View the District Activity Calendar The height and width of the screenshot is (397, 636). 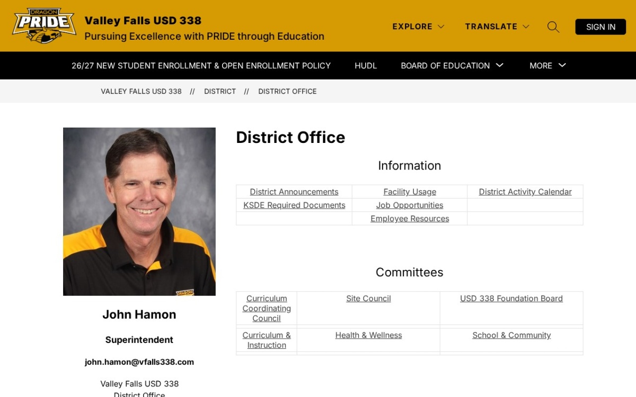click(525, 192)
